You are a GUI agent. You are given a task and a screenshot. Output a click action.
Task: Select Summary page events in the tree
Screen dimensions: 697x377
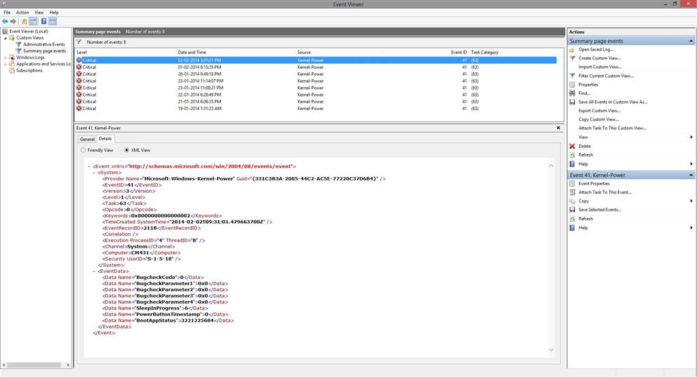pyautogui.click(x=44, y=51)
